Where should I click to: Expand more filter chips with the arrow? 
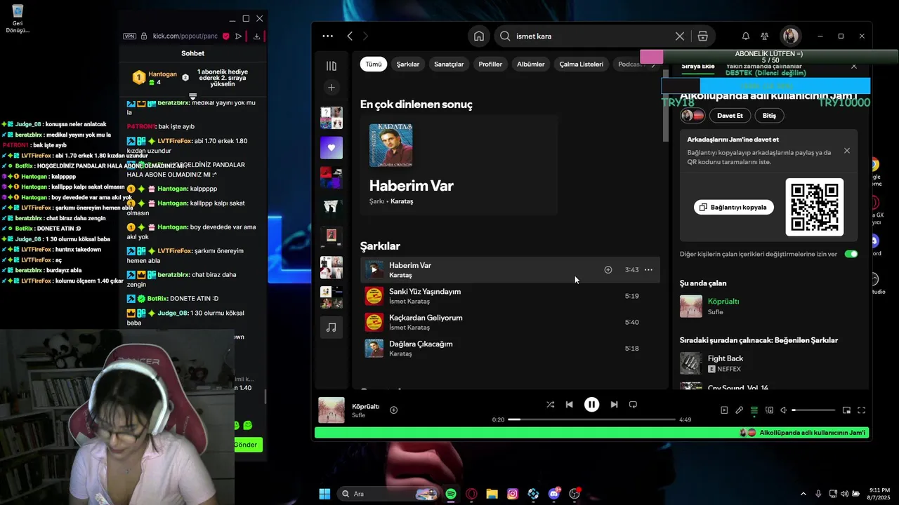(654, 65)
